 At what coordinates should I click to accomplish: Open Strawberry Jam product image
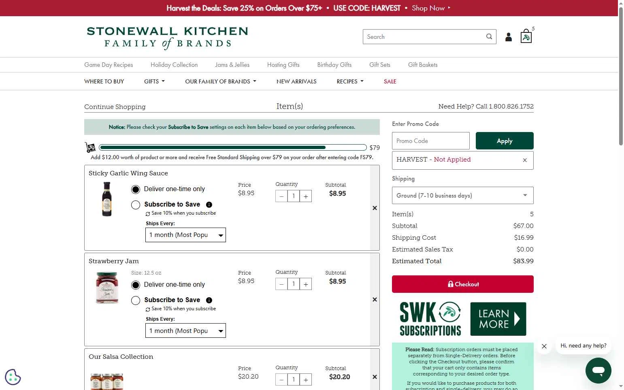[107, 287]
